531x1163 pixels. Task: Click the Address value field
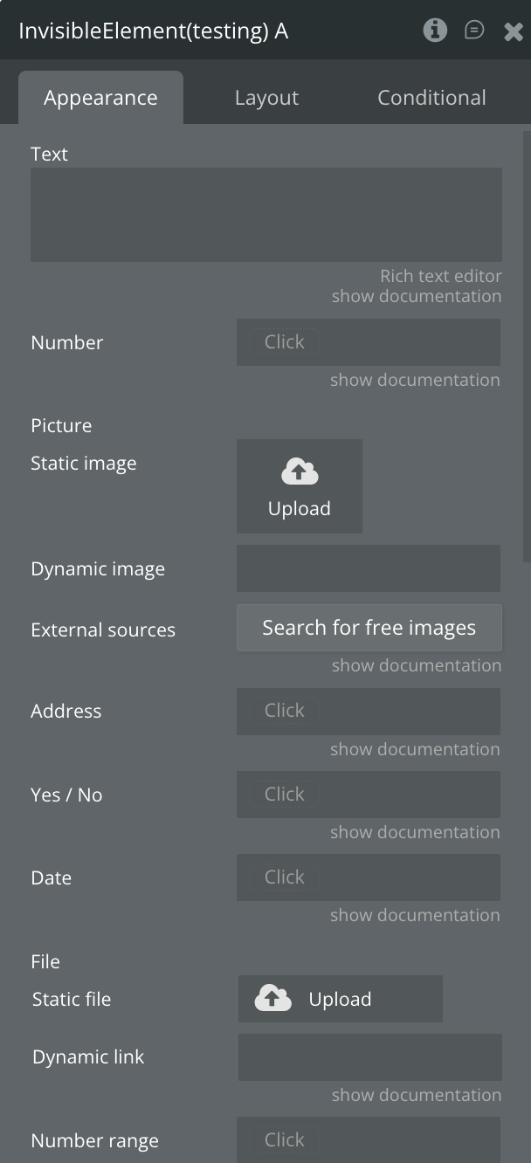tap(368, 711)
